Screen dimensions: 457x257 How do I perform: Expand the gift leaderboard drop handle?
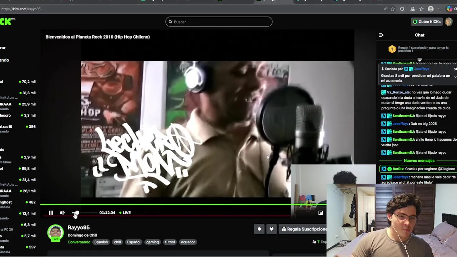(x=420, y=60)
